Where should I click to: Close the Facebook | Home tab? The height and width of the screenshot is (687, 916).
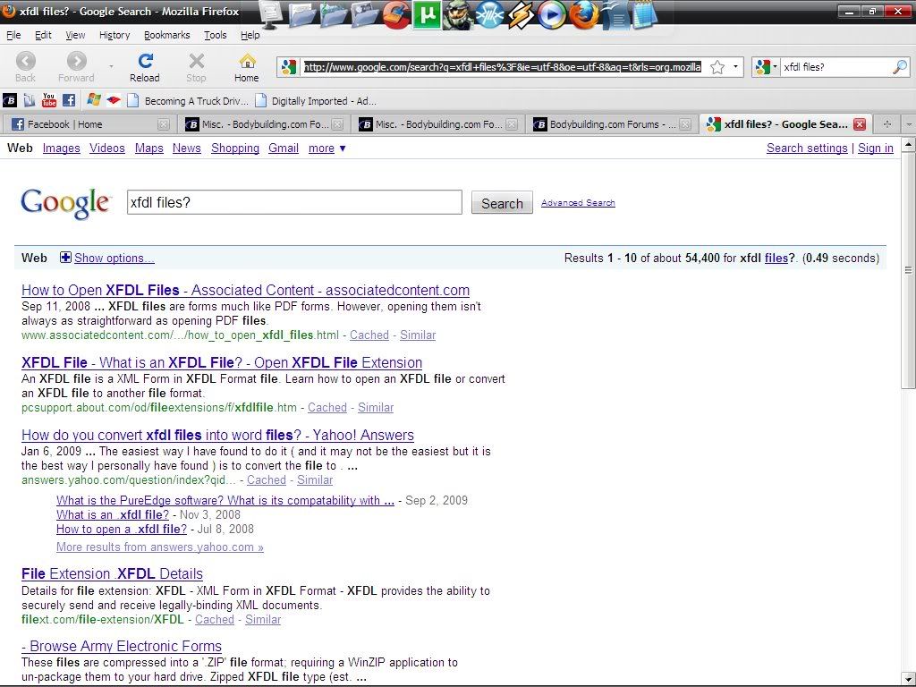tap(164, 124)
